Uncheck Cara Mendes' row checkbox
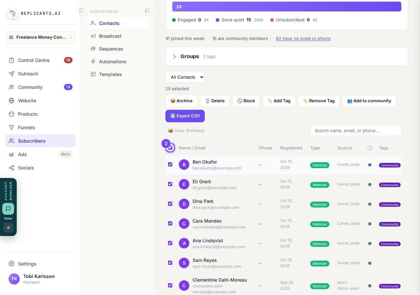420x295 pixels. [170, 224]
